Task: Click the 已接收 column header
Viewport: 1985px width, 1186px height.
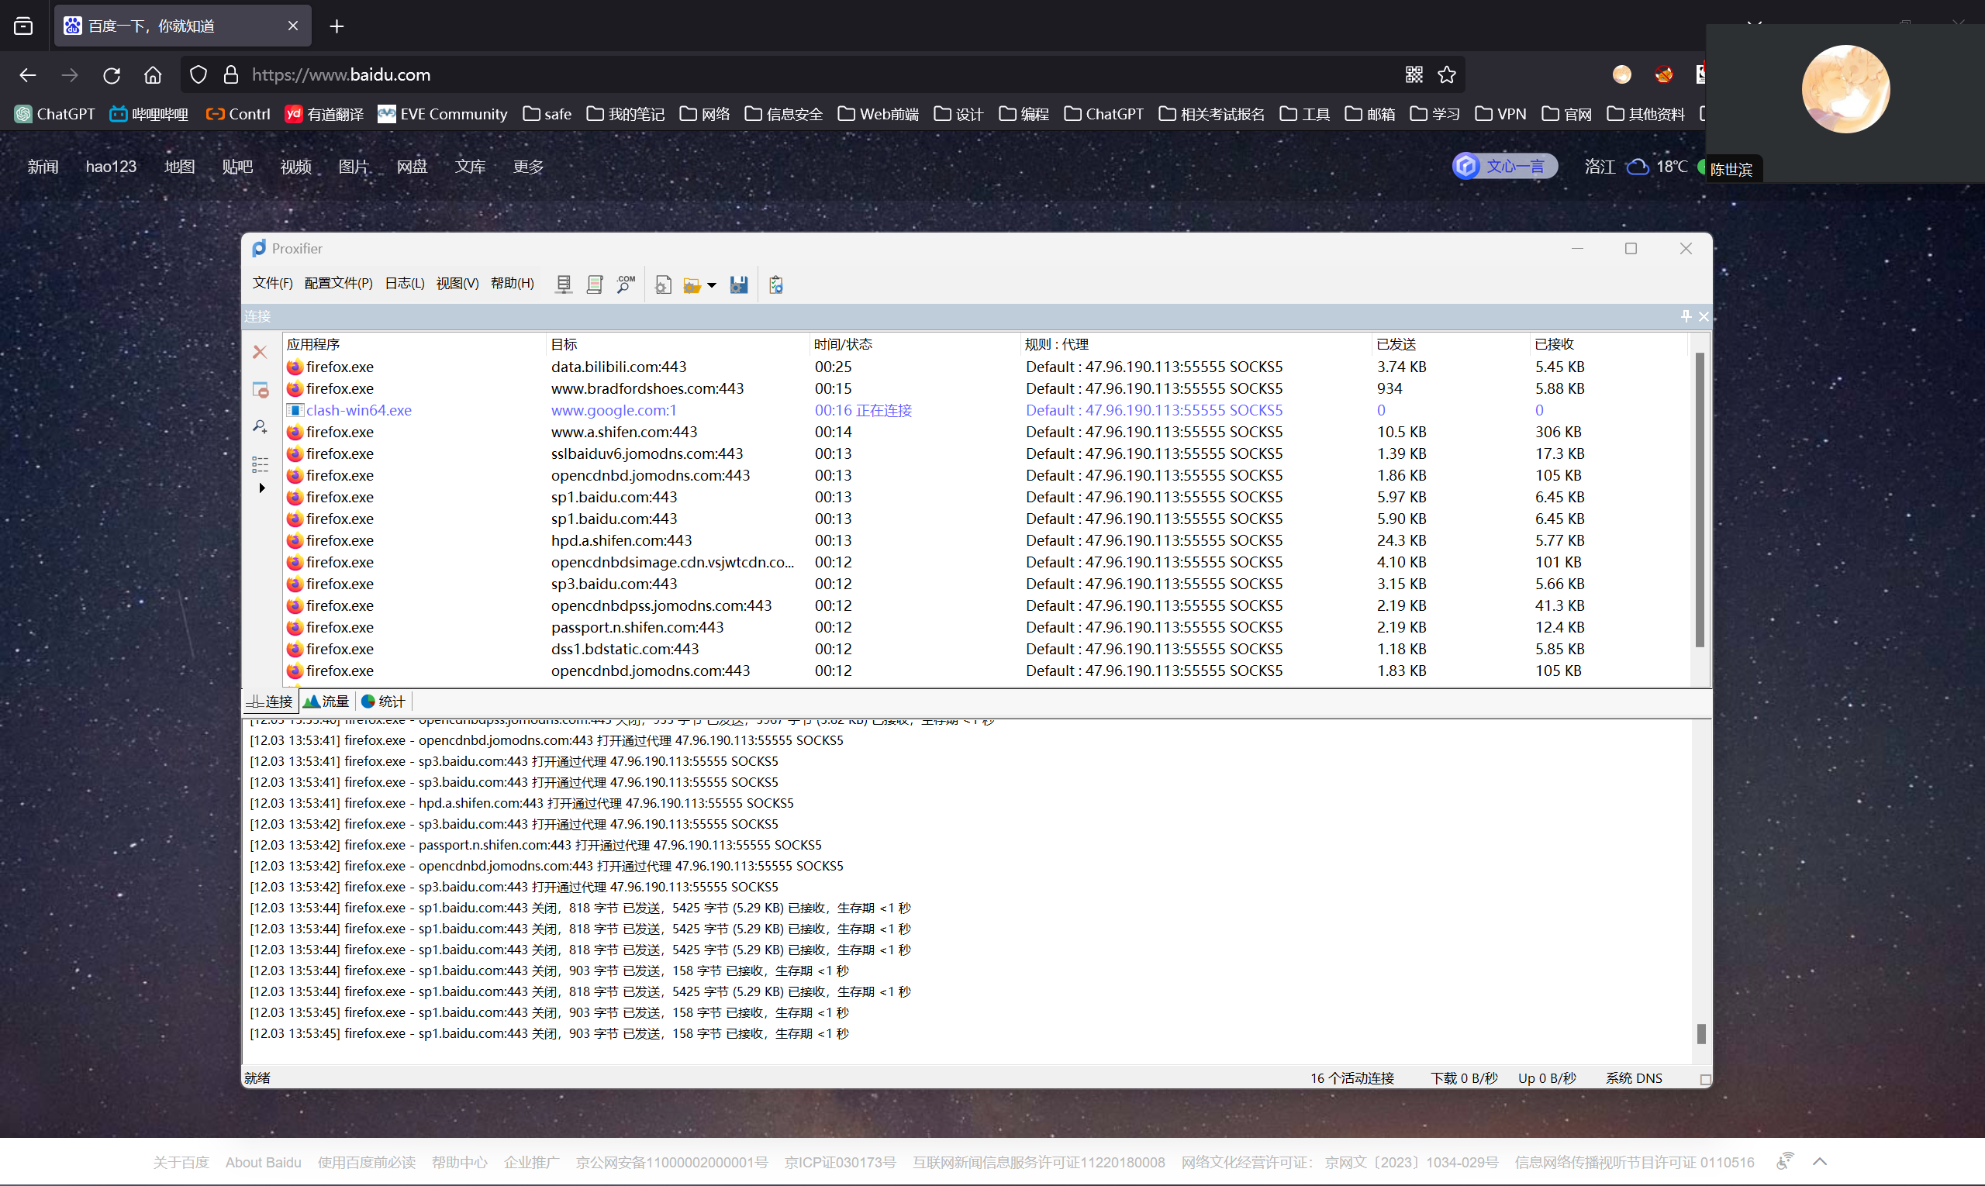Action: pos(1609,343)
